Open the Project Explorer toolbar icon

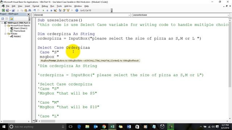pyautogui.click(x=60, y=10)
